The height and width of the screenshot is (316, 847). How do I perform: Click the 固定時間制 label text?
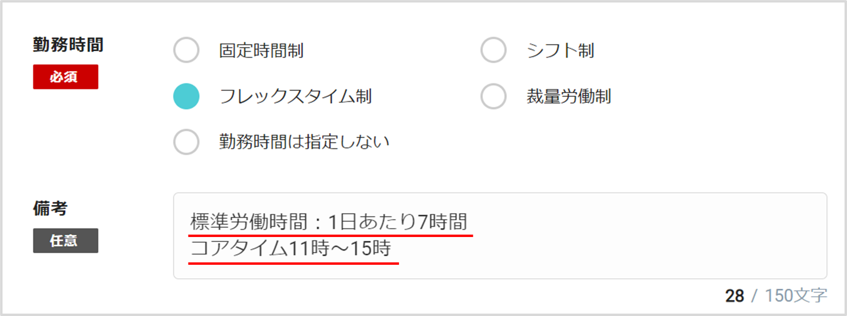(x=261, y=50)
